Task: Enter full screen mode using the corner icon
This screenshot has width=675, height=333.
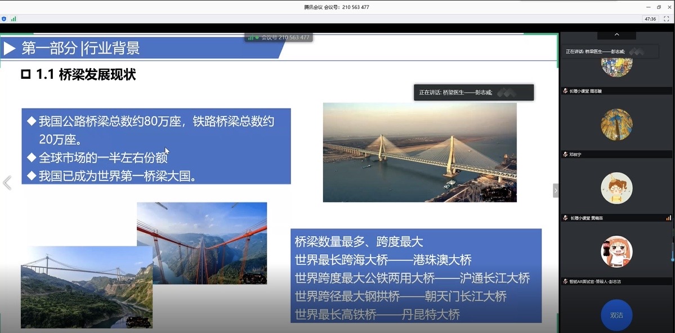Action: (667, 19)
